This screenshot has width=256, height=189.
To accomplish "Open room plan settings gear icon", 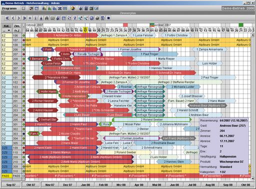I will pyautogui.click(x=91, y=18).
